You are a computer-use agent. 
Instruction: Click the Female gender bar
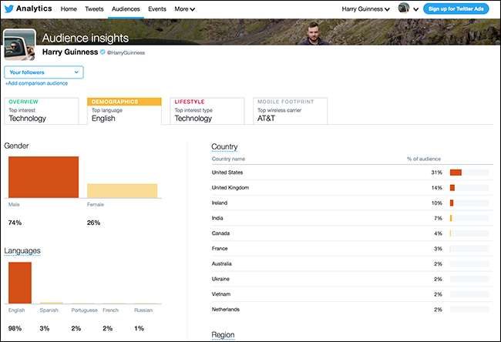[x=123, y=190]
